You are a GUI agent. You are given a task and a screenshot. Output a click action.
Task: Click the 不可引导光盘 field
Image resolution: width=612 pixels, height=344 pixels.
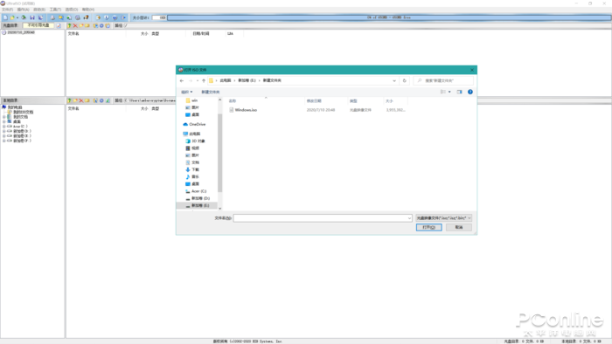tap(38, 25)
